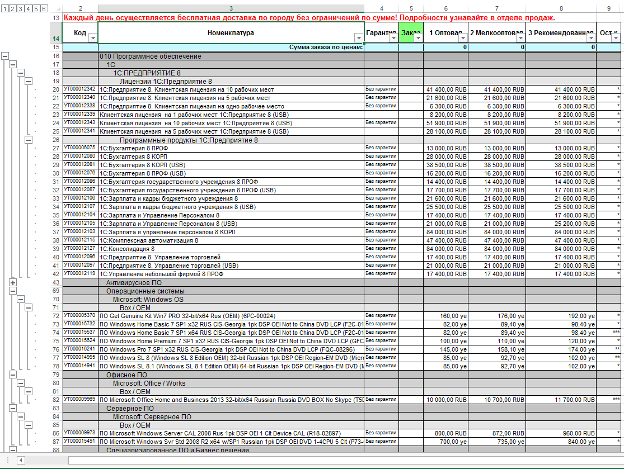Show outline level 4 rows
This screenshot has height=469, width=624.
pos(28,9)
